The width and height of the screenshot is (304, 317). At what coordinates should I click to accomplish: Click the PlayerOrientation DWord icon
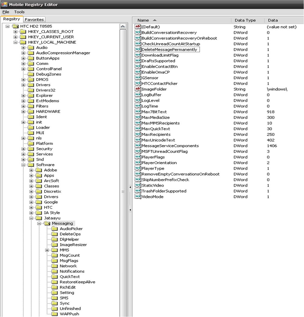(138, 163)
